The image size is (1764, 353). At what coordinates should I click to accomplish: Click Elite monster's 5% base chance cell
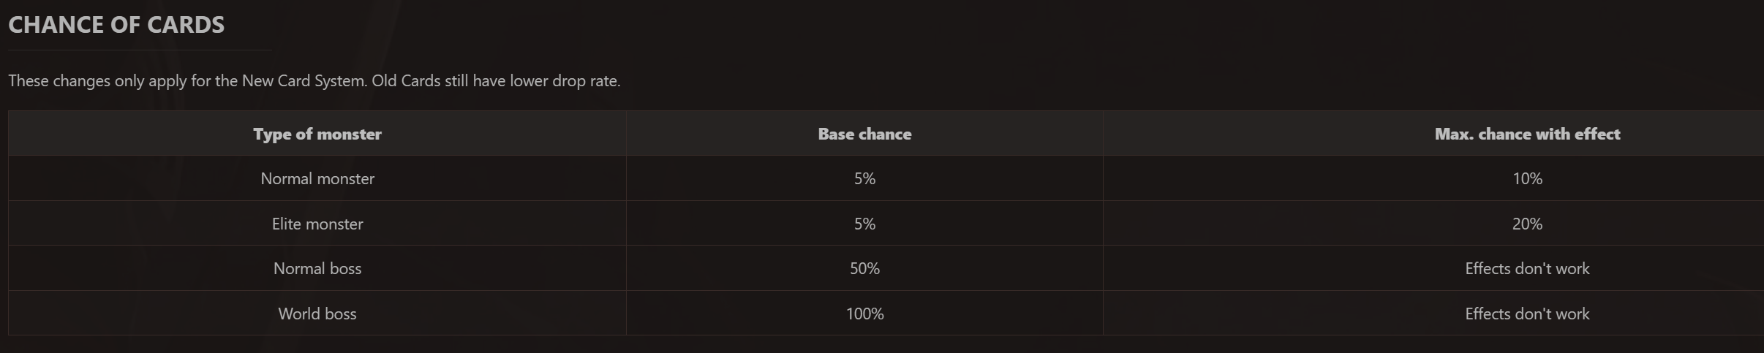(x=864, y=224)
